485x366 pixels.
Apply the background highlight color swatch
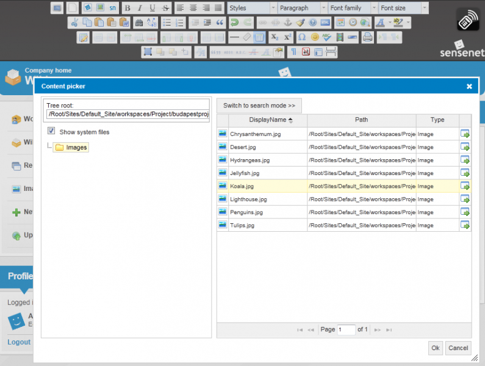tap(398, 23)
